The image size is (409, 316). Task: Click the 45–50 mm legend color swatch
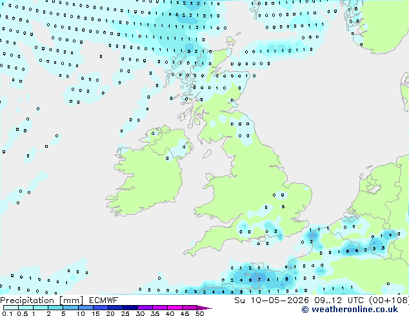(x=190, y=308)
